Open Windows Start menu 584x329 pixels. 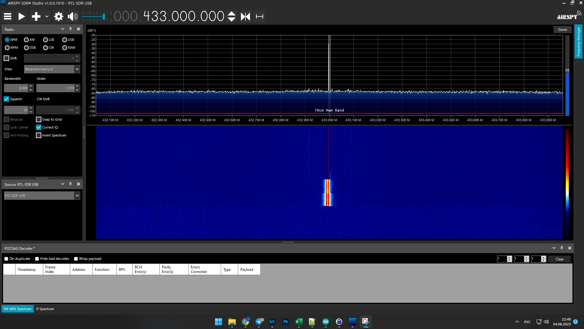point(218,322)
